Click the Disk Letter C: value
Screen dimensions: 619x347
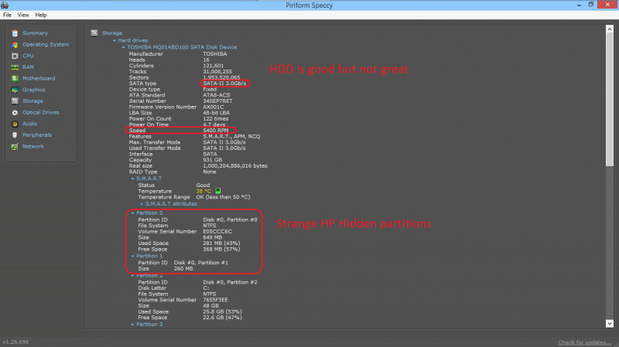[206, 287]
